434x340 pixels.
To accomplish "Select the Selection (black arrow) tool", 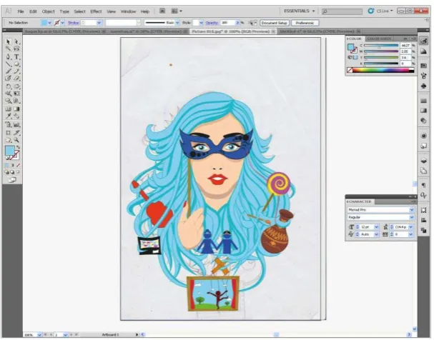I will (x=9, y=41).
